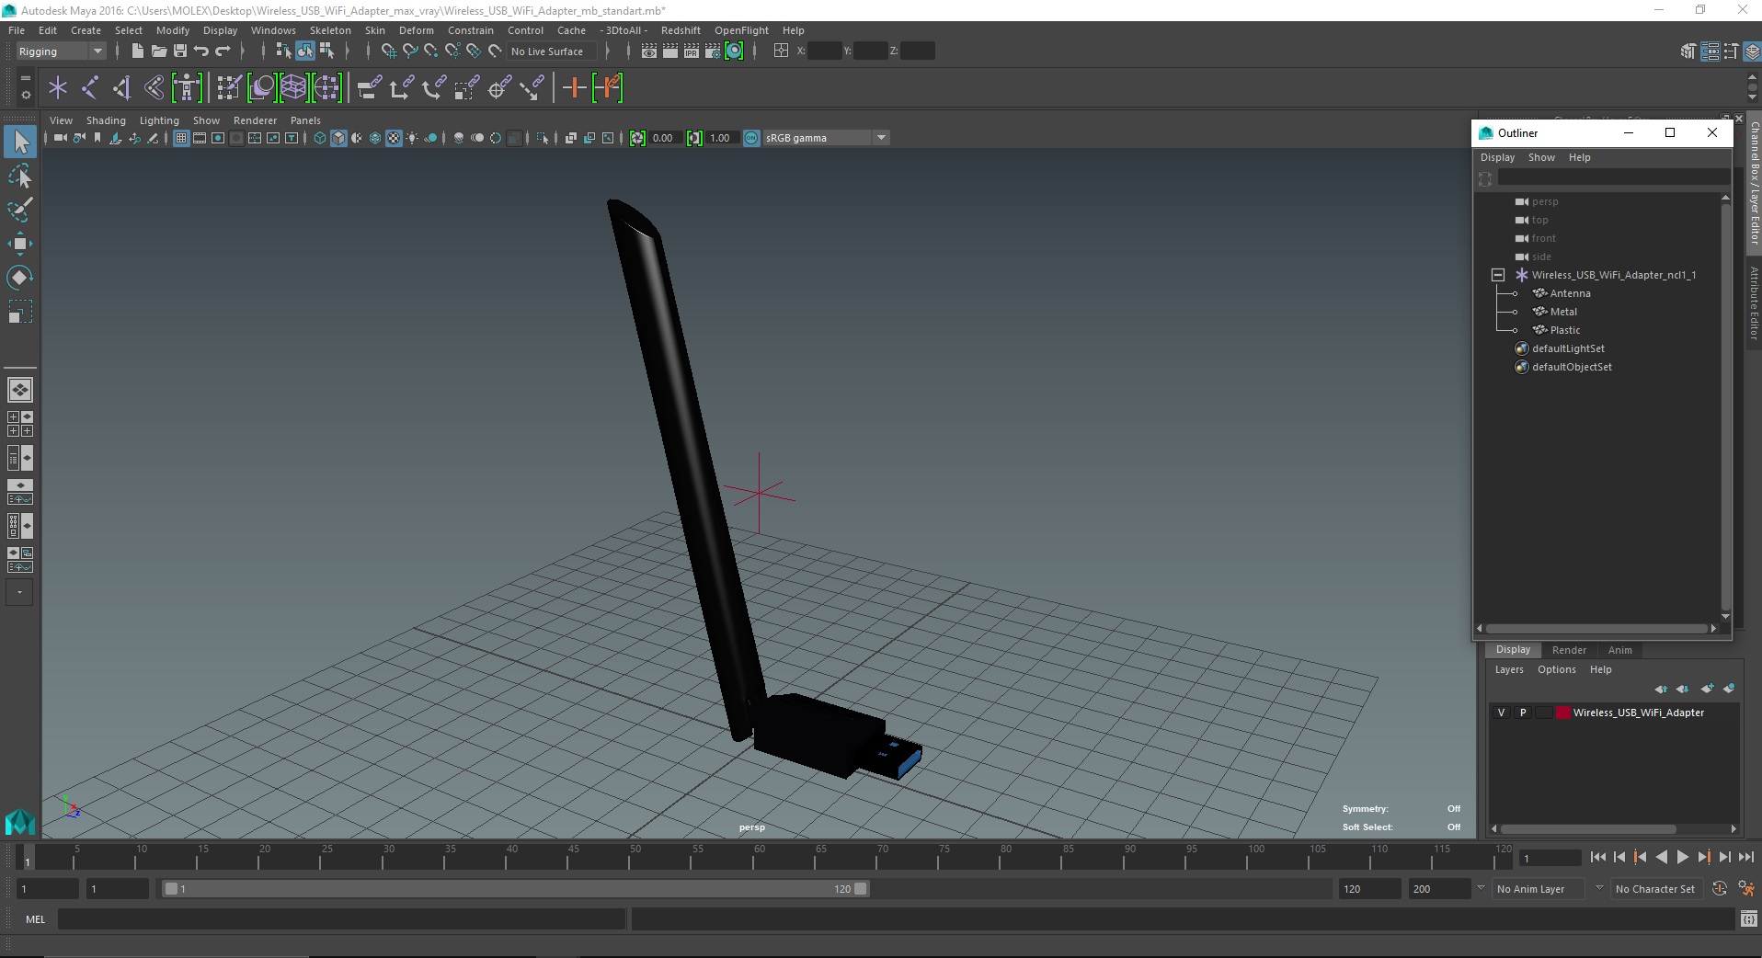Select the arrow Select tool
The image size is (1762, 958).
tap(20, 142)
